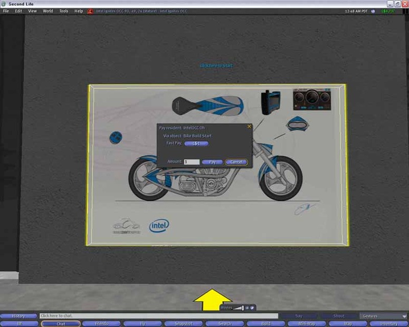
Task: Click the Amount input field
Action: 192,162
